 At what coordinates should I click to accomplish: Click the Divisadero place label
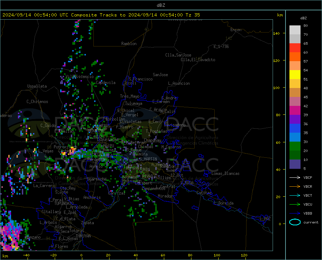click(x=175, y=125)
